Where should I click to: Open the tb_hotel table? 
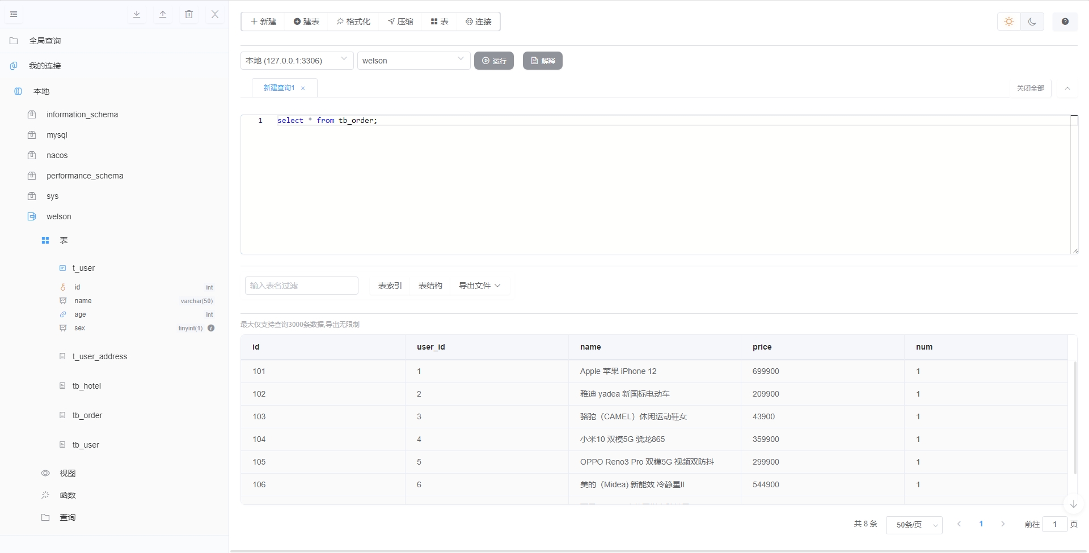[x=86, y=386]
